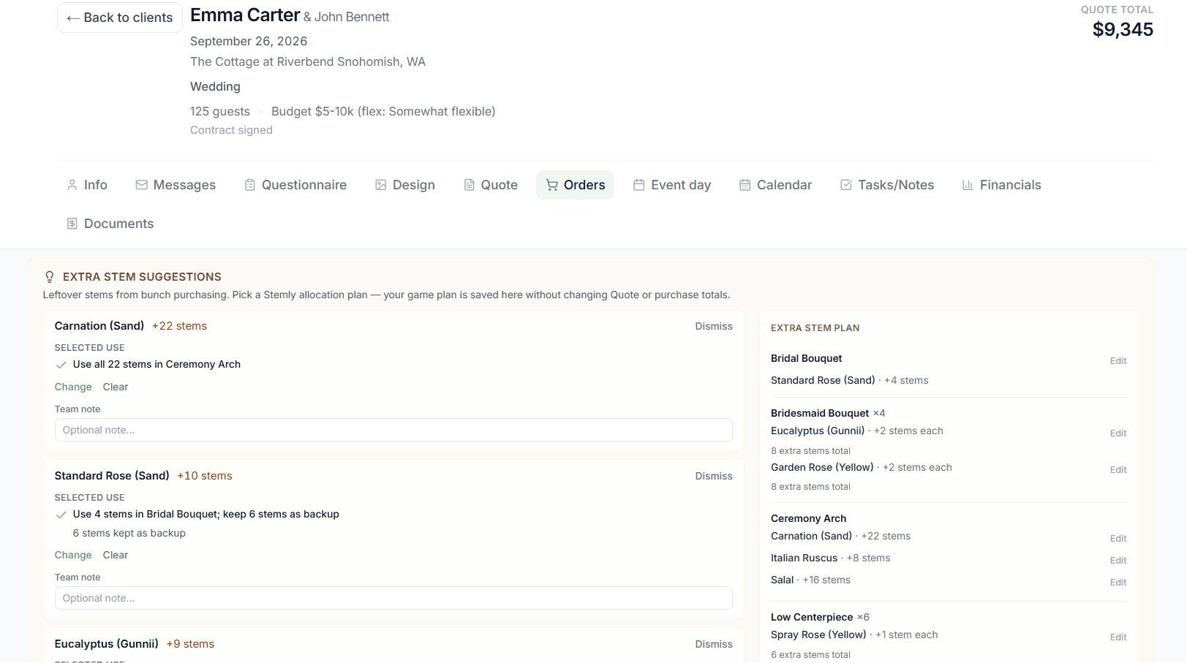Click the Quote document icon
1187x663 pixels.
click(470, 185)
